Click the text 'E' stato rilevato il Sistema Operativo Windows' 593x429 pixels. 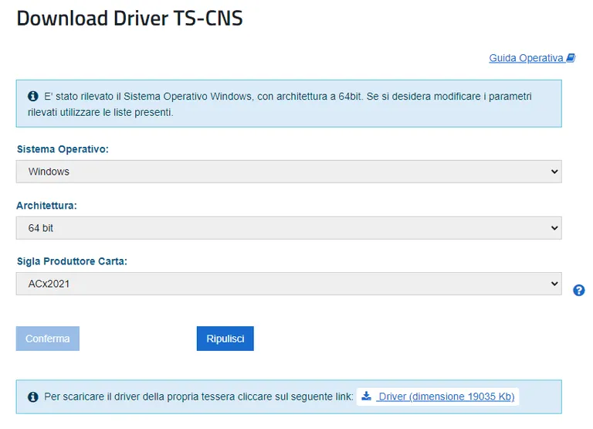point(148,96)
